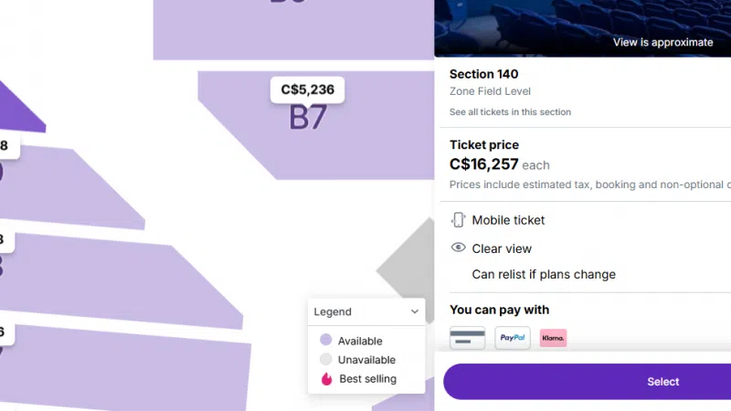
Task: Open See all tickets in this section
Action: tap(510, 112)
